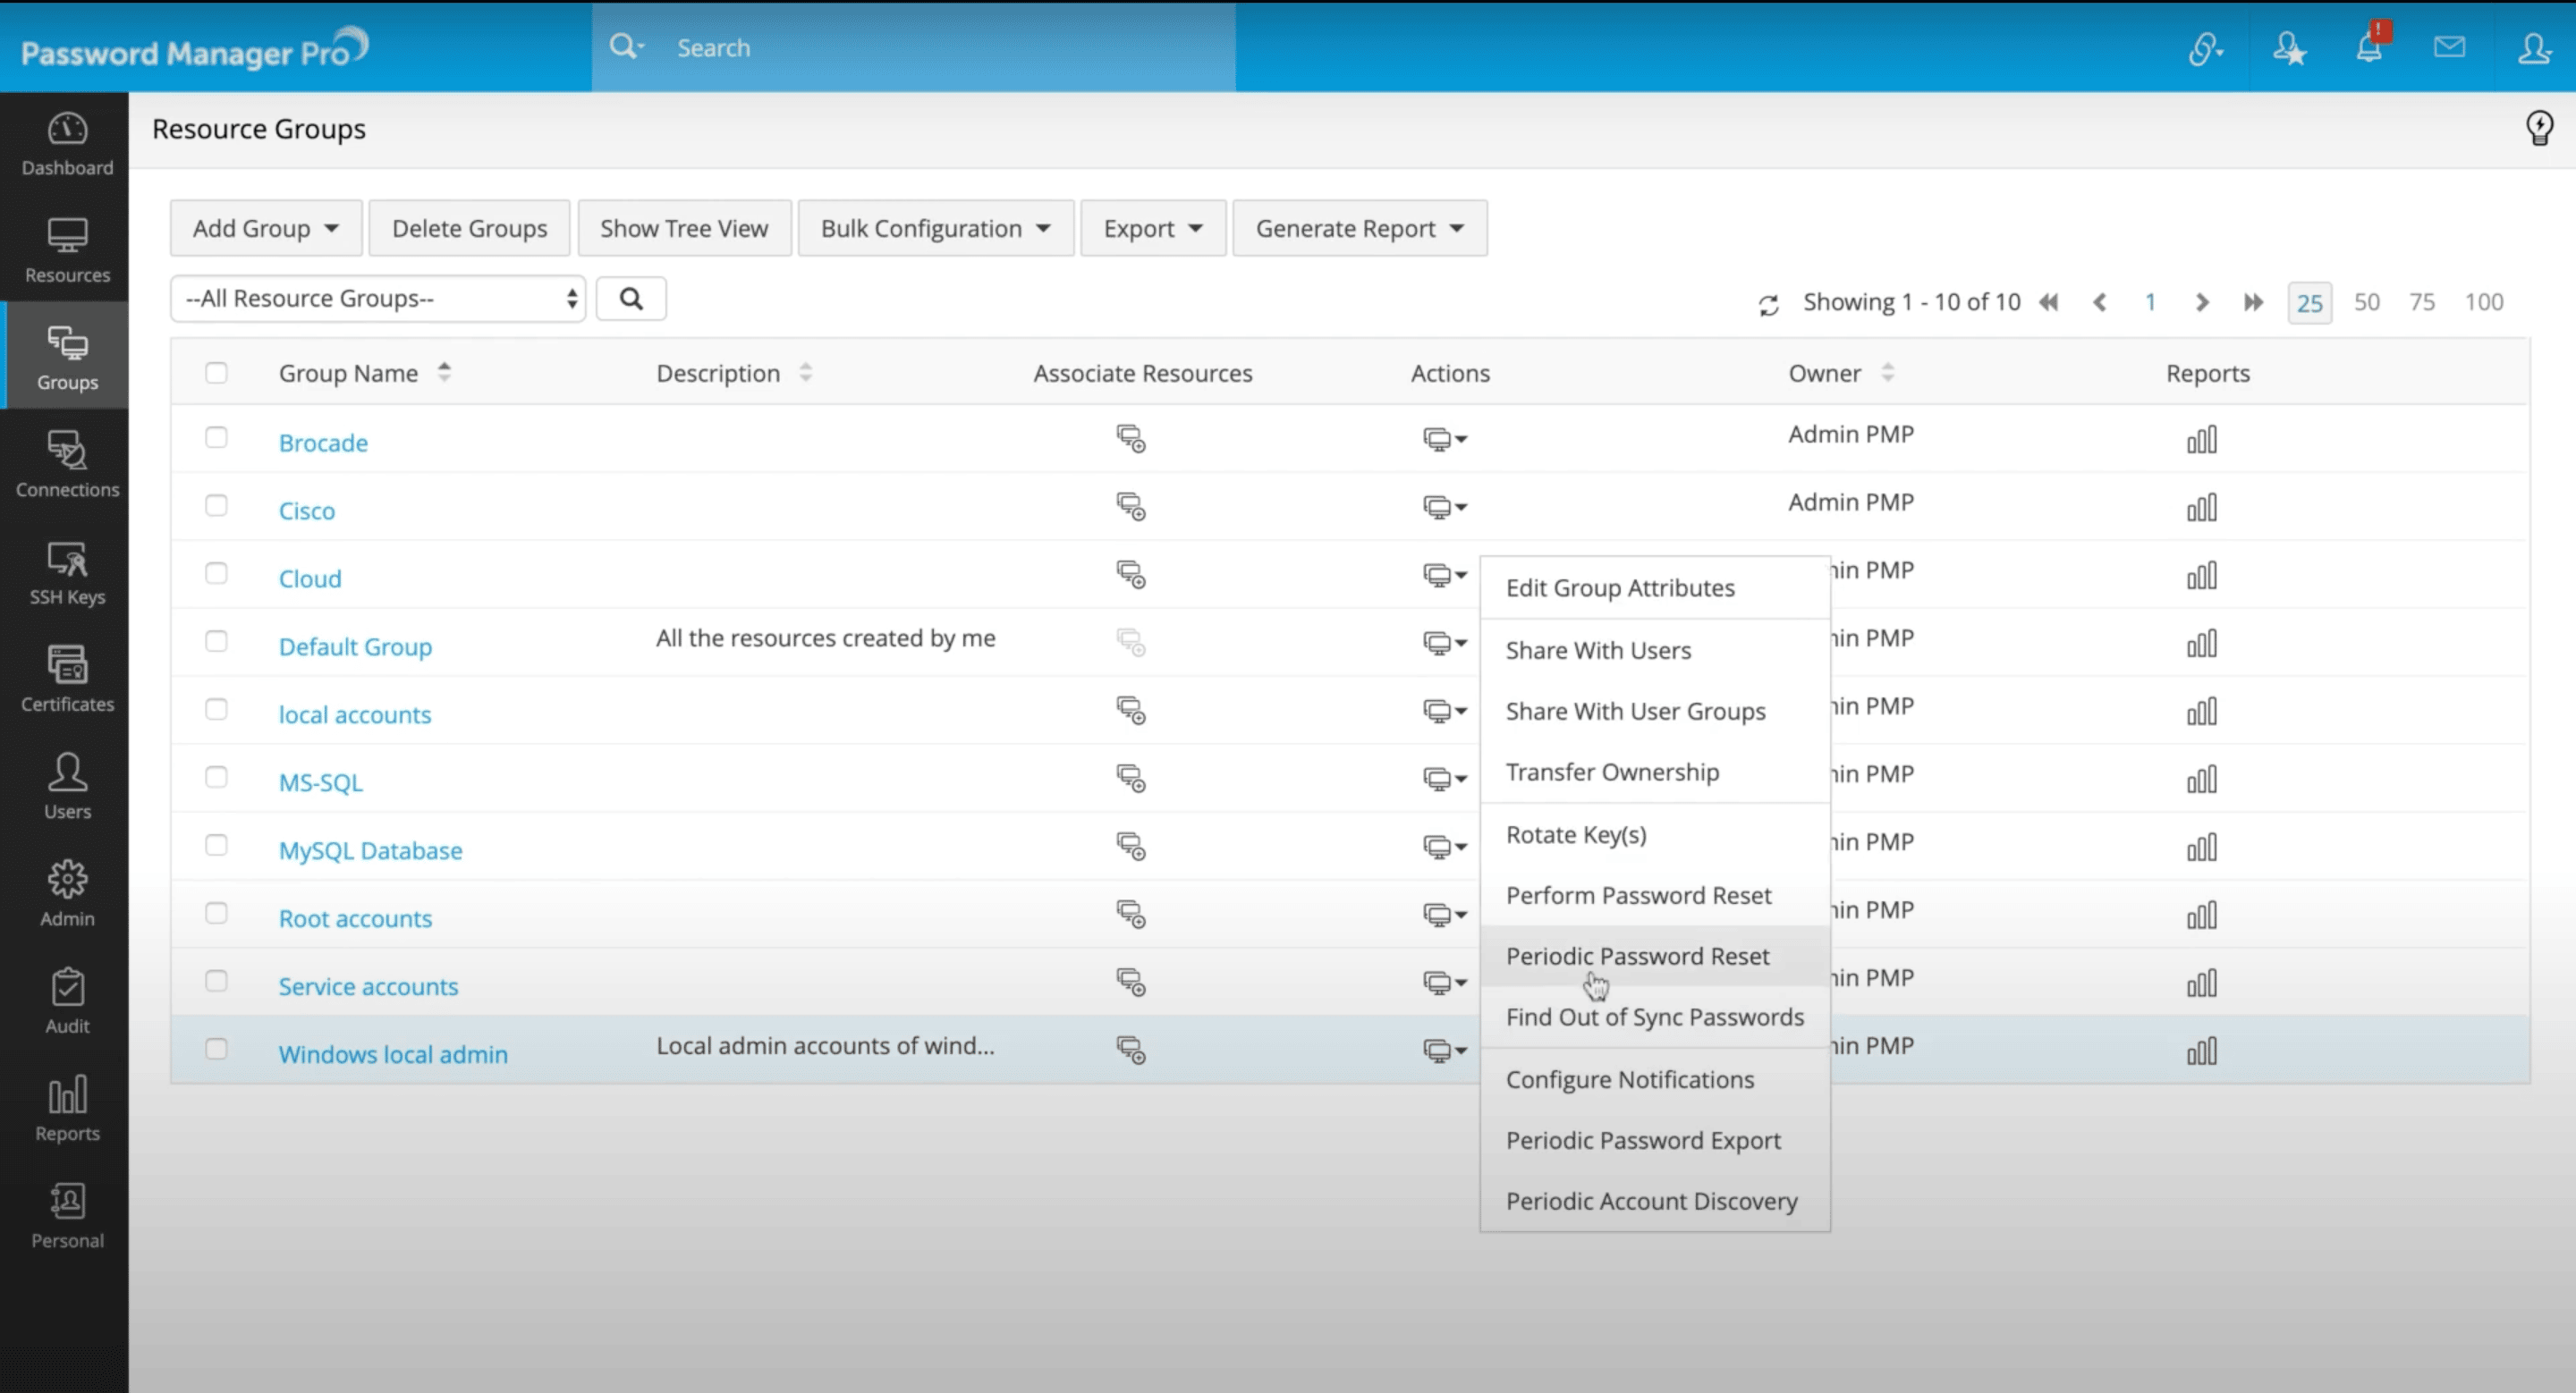Choose Find Out of Sync Passwords
This screenshot has height=1393, width=2576.
coord(1655,1017)
